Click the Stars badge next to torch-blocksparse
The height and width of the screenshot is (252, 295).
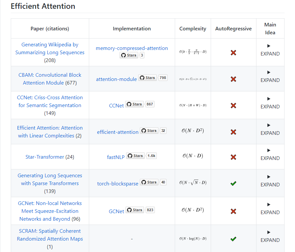click(149, 182)
